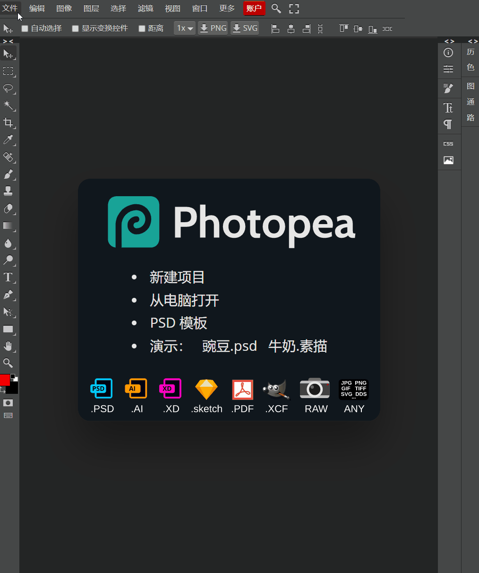
Task: Open the 历 history tab
Action: click(470, 52)
